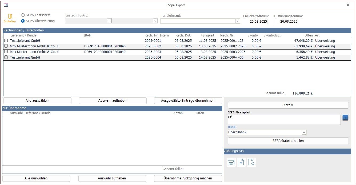356x185 pixels.
Task: Click Rech. Nr. 2025-0004 456
Action: (x=232, y=57)
